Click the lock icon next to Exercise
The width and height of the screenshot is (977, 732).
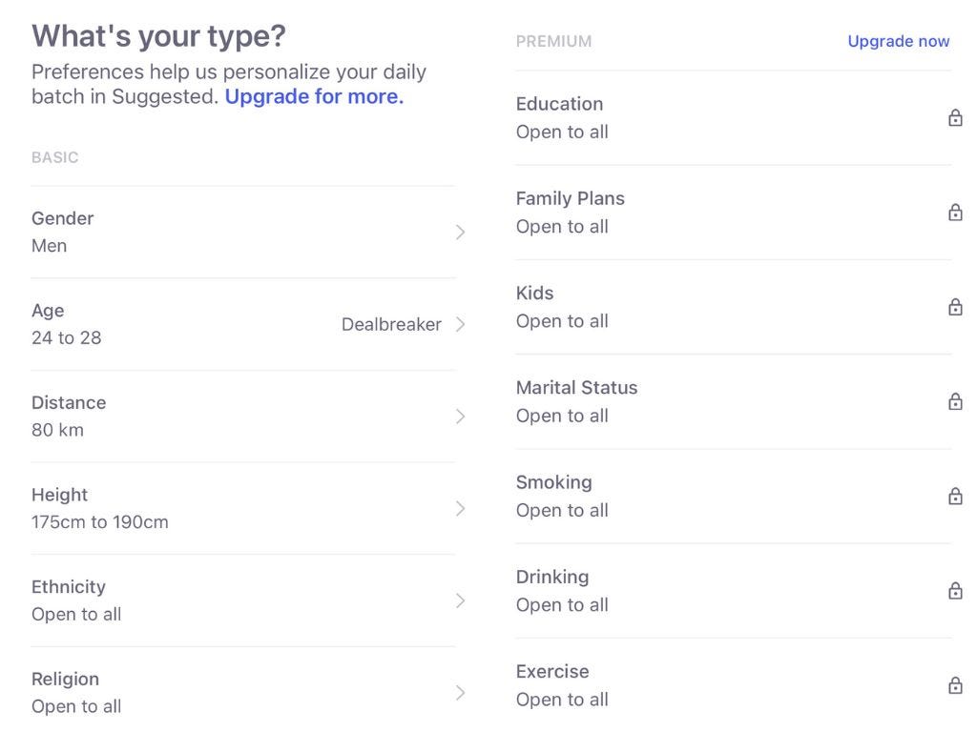click(955, 685)
